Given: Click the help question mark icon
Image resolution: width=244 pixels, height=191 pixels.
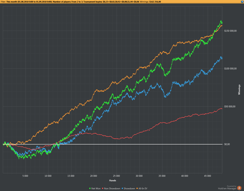Looking at the screenshot, I should [x=243, y=2].
